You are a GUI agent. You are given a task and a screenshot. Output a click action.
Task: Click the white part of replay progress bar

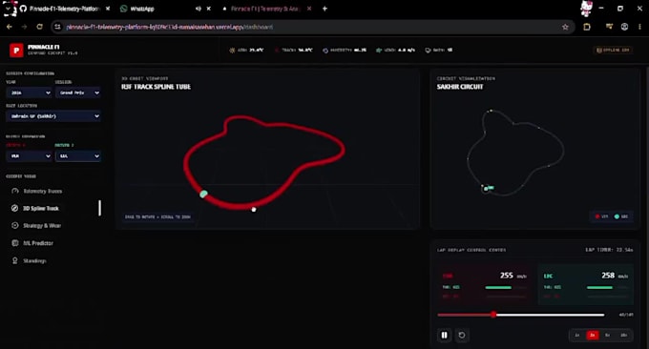click(x=550, y=315)
